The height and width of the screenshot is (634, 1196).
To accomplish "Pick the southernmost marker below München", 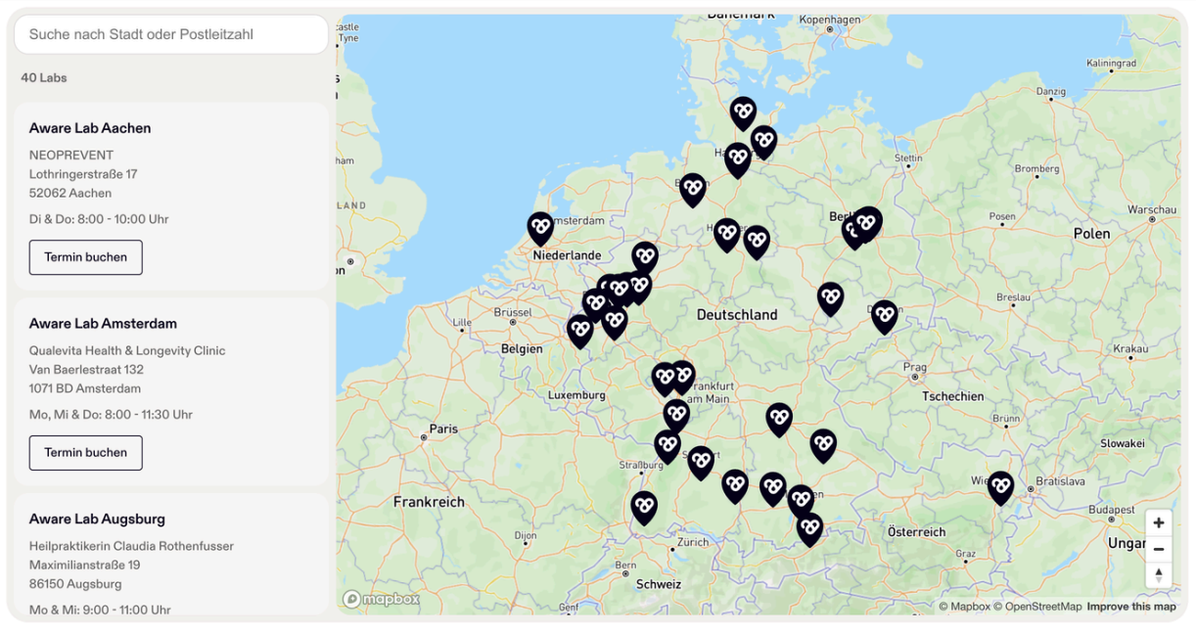I will pyautogui.click(x=809, y=529).
